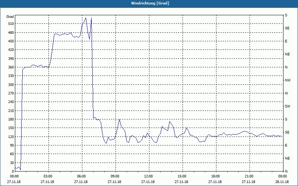Select the 270 y-axis value
This screenshot has height=186, width=298.
(11, 93)
